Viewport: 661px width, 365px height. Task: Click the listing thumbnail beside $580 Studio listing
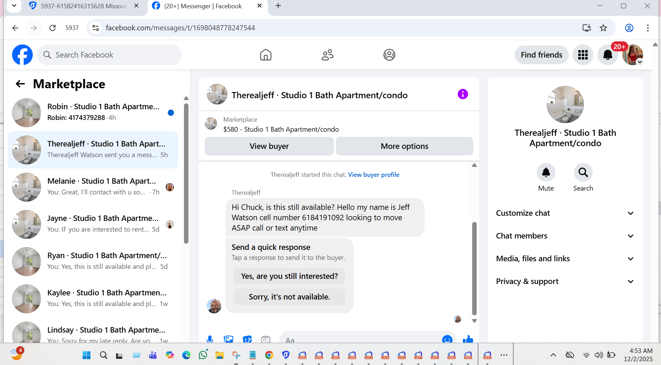[211, 123]
